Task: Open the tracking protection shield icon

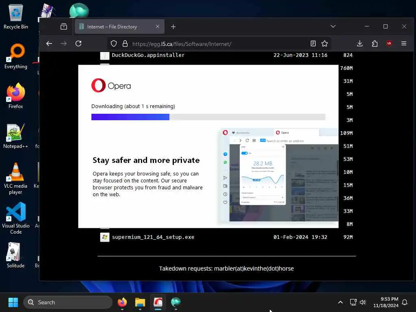Action: [114, 44]
